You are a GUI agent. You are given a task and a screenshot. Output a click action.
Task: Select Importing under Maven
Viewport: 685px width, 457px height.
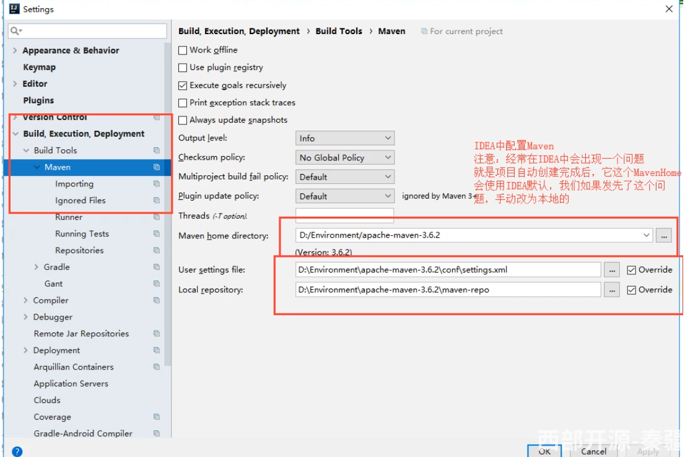[x=74, y=183]
